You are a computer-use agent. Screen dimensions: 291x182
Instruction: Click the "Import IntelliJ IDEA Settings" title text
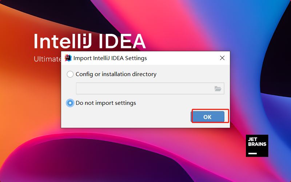[x=110, y=58]
